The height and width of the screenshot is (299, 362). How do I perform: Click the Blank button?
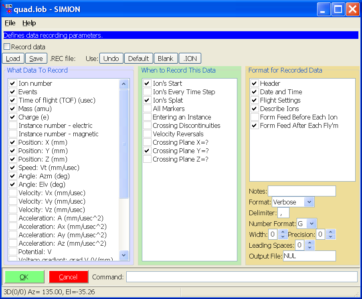coord(166,59)
